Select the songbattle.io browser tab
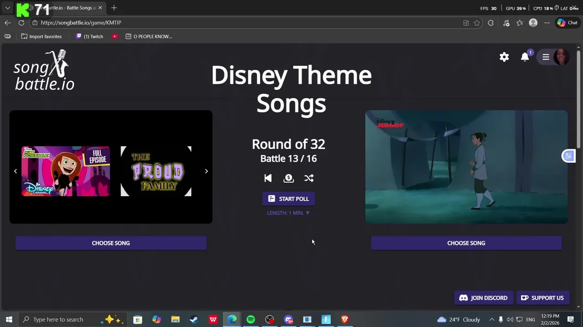The image size is (583, 327). coord(60,8)
